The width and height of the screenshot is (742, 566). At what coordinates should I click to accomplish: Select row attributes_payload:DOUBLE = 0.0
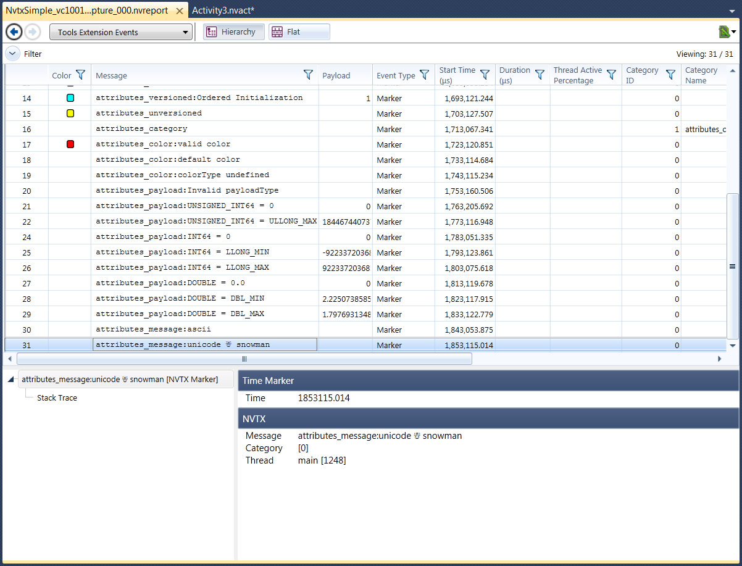pyautogui.click(x=365, y=283)
